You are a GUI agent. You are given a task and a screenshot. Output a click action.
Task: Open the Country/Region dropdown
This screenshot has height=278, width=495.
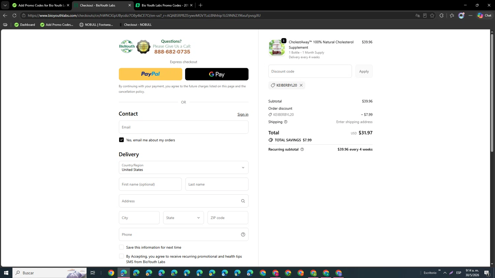click(183, 167)
